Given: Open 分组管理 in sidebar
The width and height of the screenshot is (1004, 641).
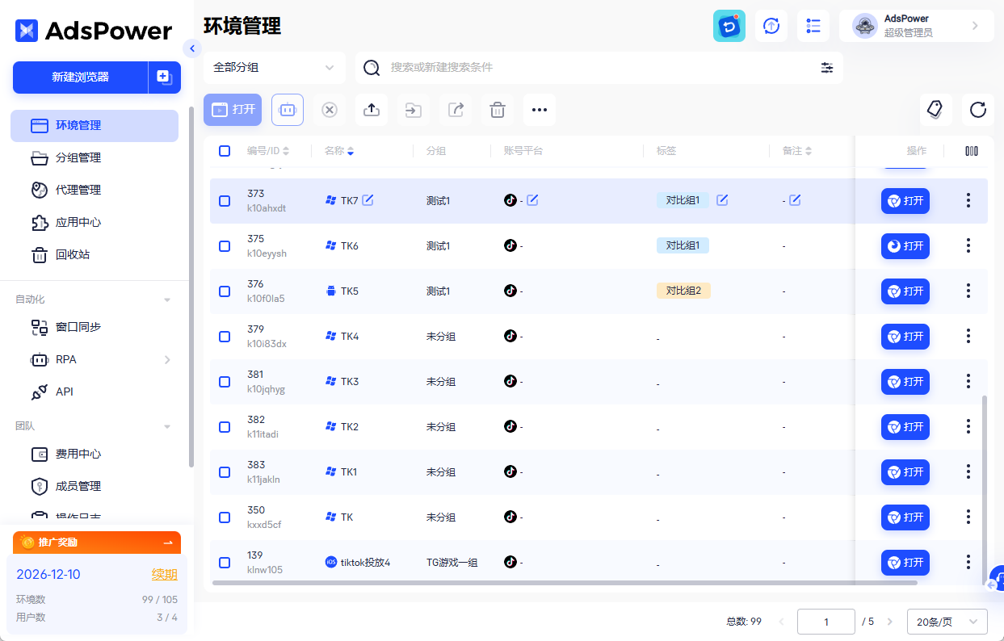Looking at the screenshot, I should point(95,157).
